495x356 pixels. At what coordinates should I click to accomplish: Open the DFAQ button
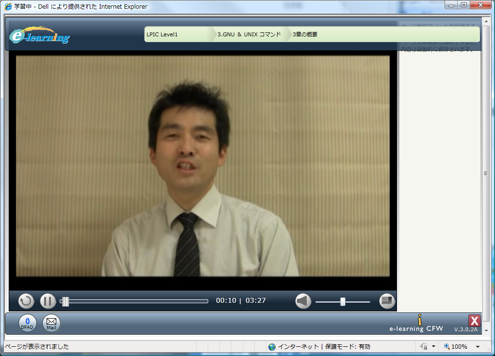28,323
